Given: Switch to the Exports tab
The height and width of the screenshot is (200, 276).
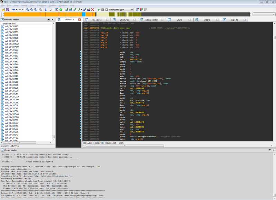Looking at the screenshot, I should click(235, 20).
